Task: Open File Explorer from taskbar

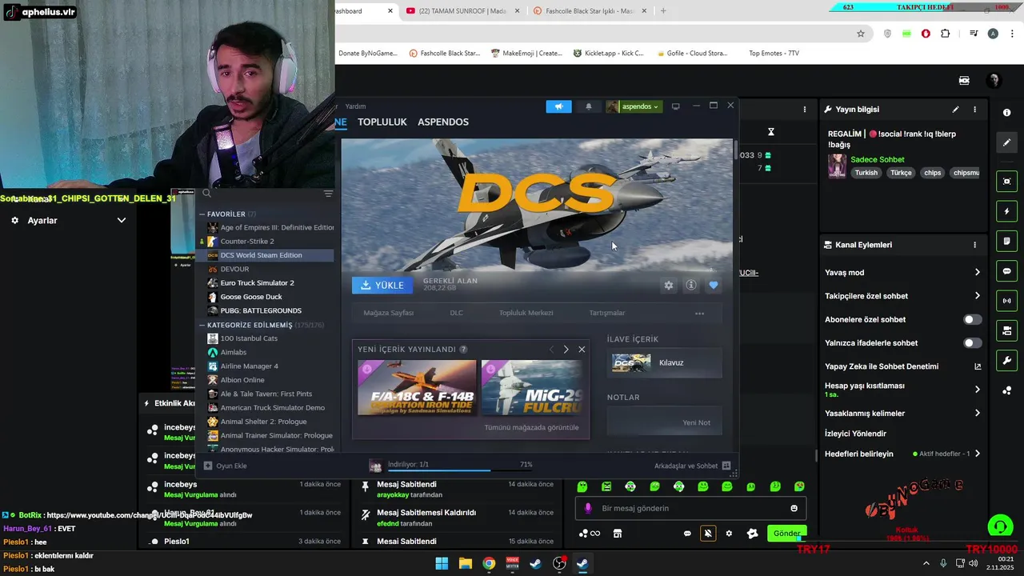Action: pos(465,563)
